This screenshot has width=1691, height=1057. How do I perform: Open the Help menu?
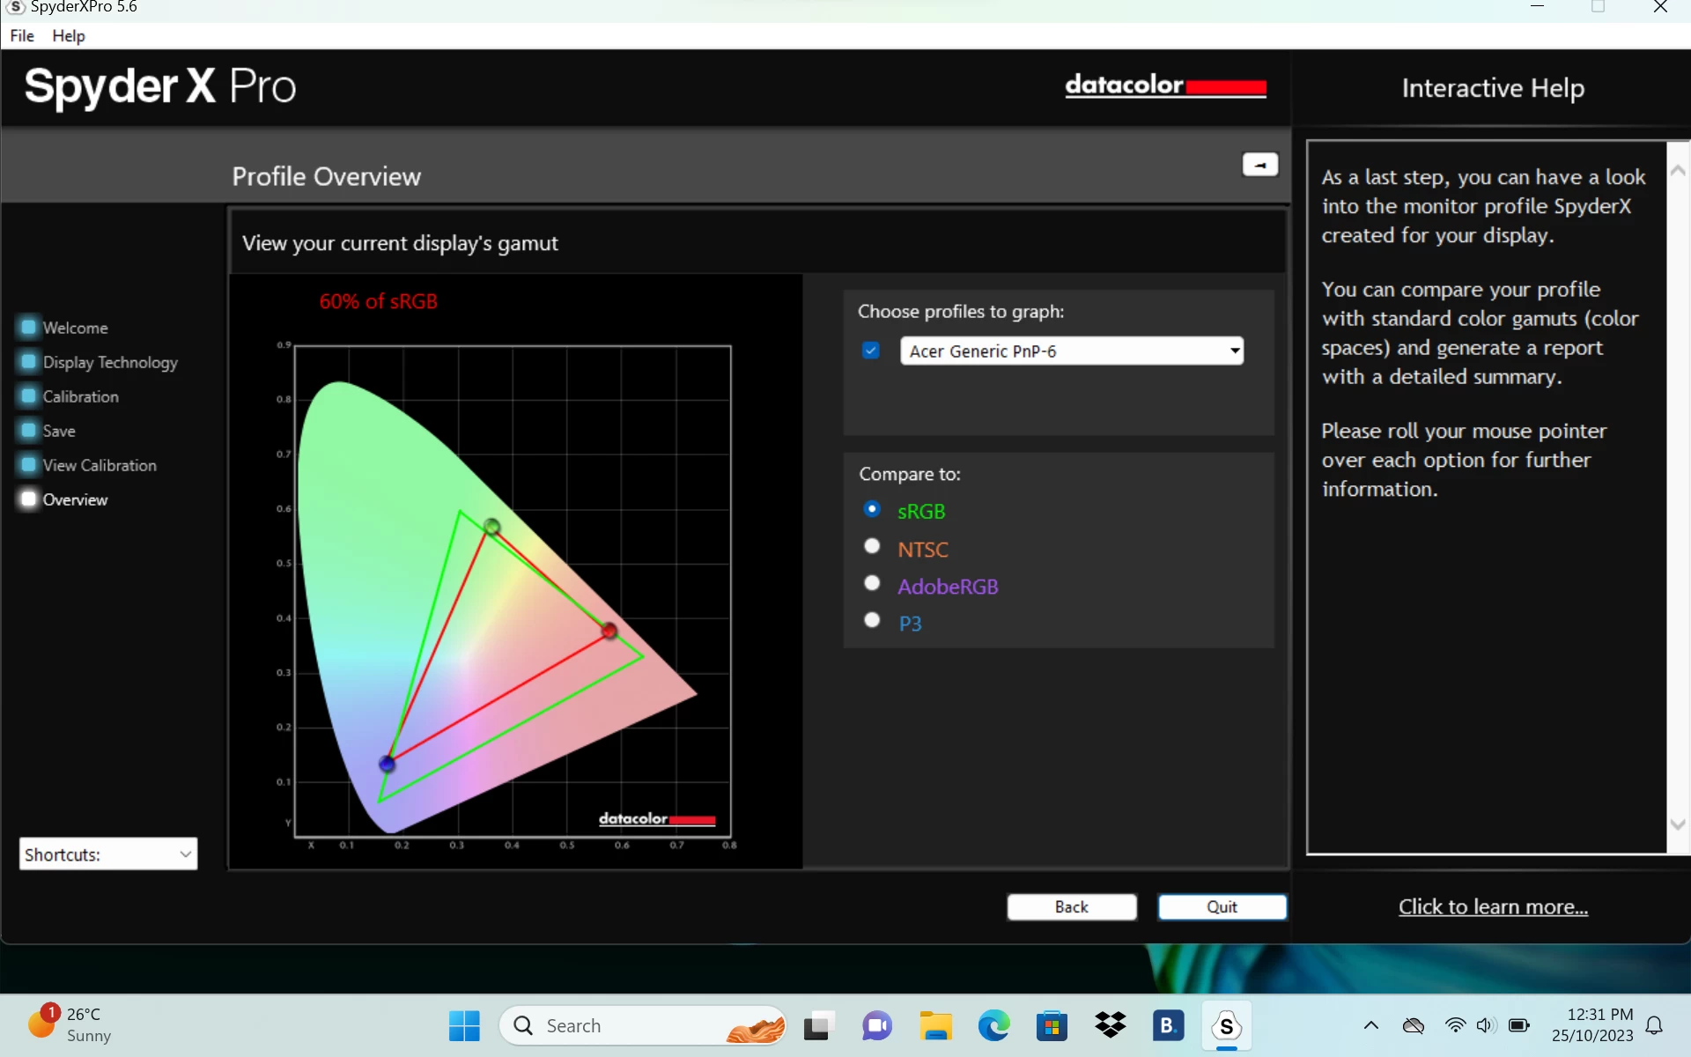point(68,36)
